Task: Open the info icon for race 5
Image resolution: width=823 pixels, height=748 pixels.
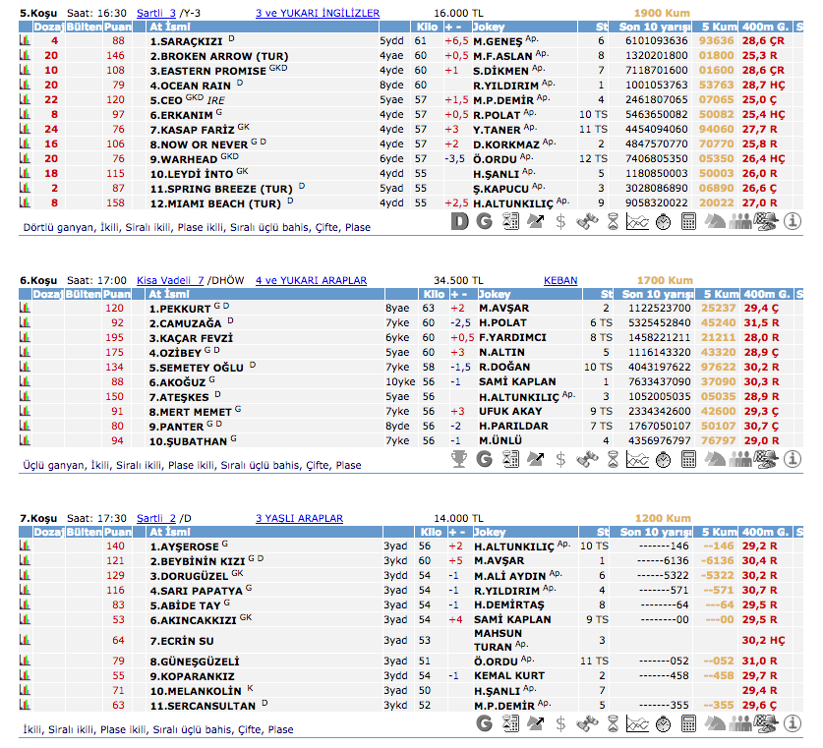Action: (793, 223)
